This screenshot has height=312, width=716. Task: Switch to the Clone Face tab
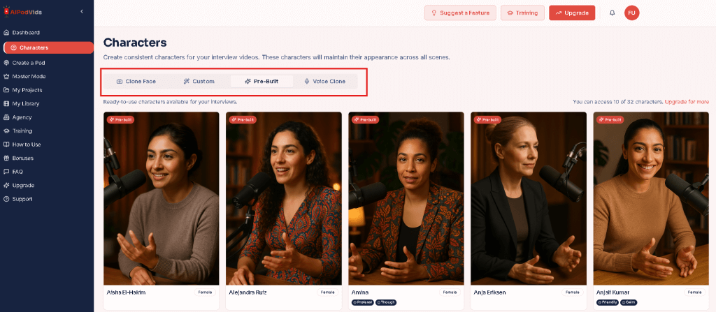(x=136, y=82)
